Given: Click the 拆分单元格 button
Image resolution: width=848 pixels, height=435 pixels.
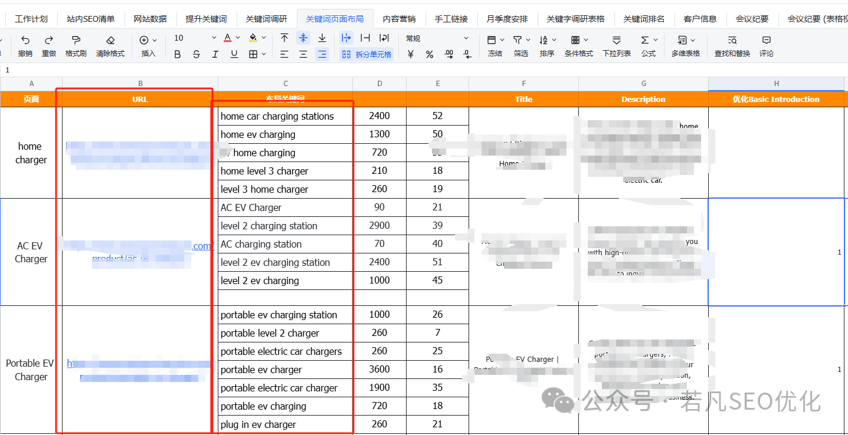Looking at the screenshot, I should click(x=366, y=54).
